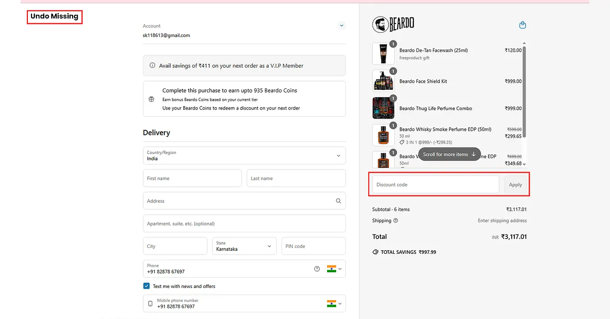Click the Beardo Face Shield Kit name
Image resolution: width=610 pixels, height=319 pixels.
423,81
